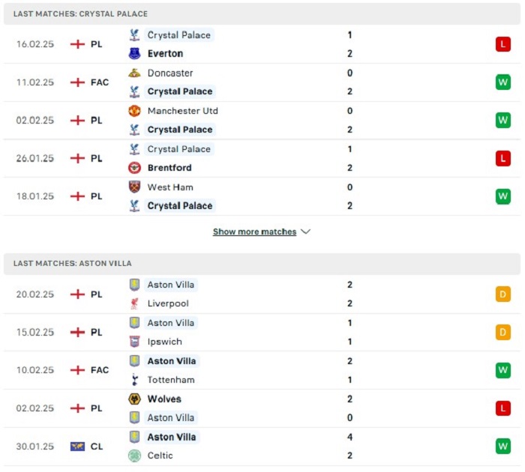Click the CL competition flag icon
The width and height of the screenshot is (525, 472).
click(x=77, y=447)
